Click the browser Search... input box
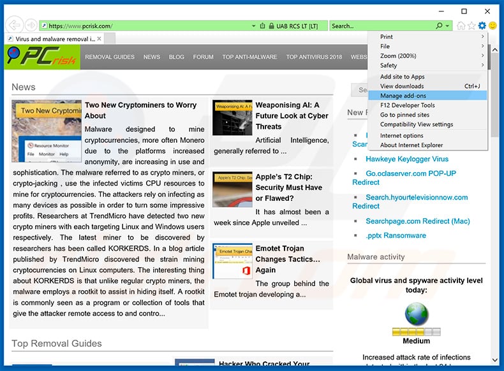This screenshot has height=371, width=504. [x=382, y=26]
